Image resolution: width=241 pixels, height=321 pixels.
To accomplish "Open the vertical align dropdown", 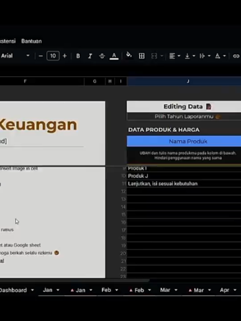I will pyautogui.click(x=190, y=56).
